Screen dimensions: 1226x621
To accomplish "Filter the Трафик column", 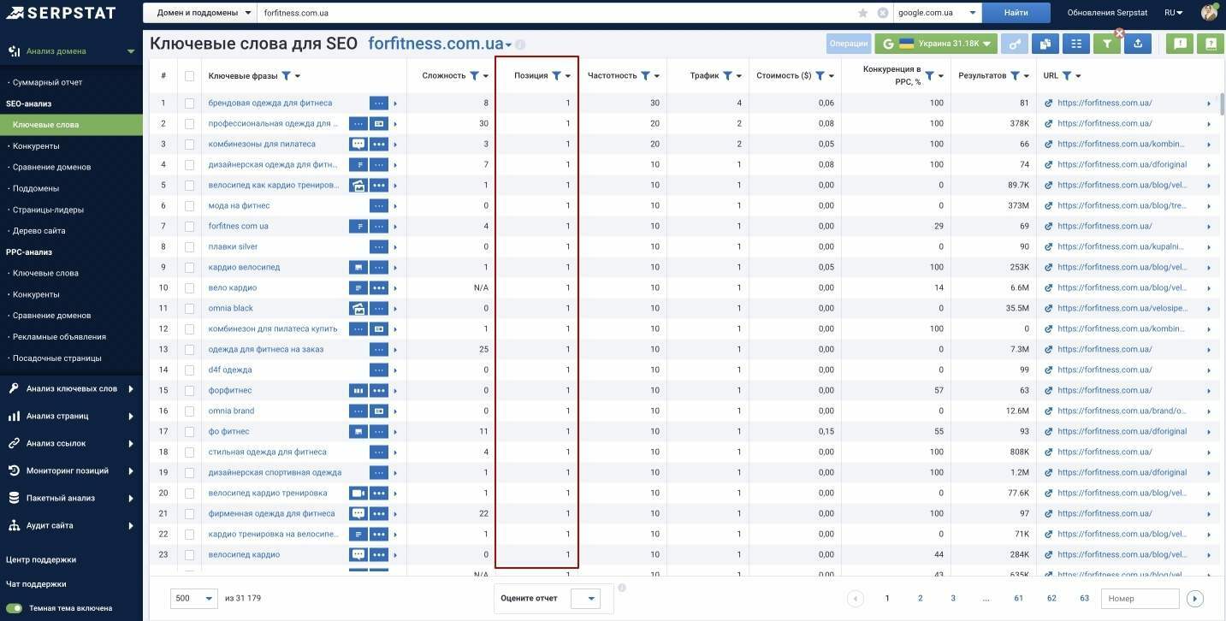I will (727, 75).
